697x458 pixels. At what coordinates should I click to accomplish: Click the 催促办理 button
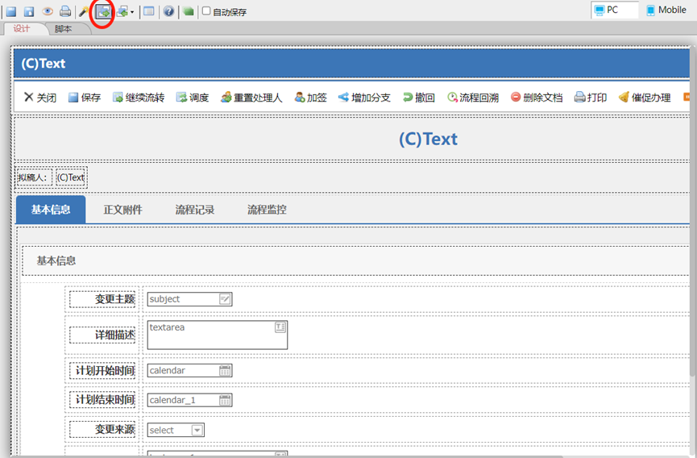[x=645, y=98]
